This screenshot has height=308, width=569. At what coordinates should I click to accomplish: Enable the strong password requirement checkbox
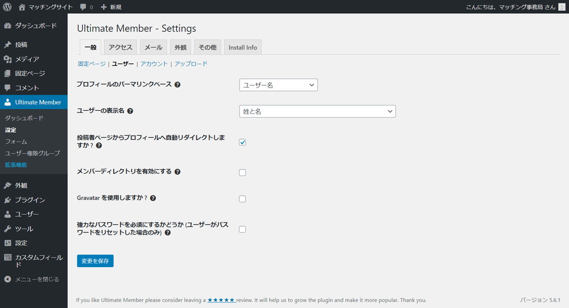coord(242,230)
